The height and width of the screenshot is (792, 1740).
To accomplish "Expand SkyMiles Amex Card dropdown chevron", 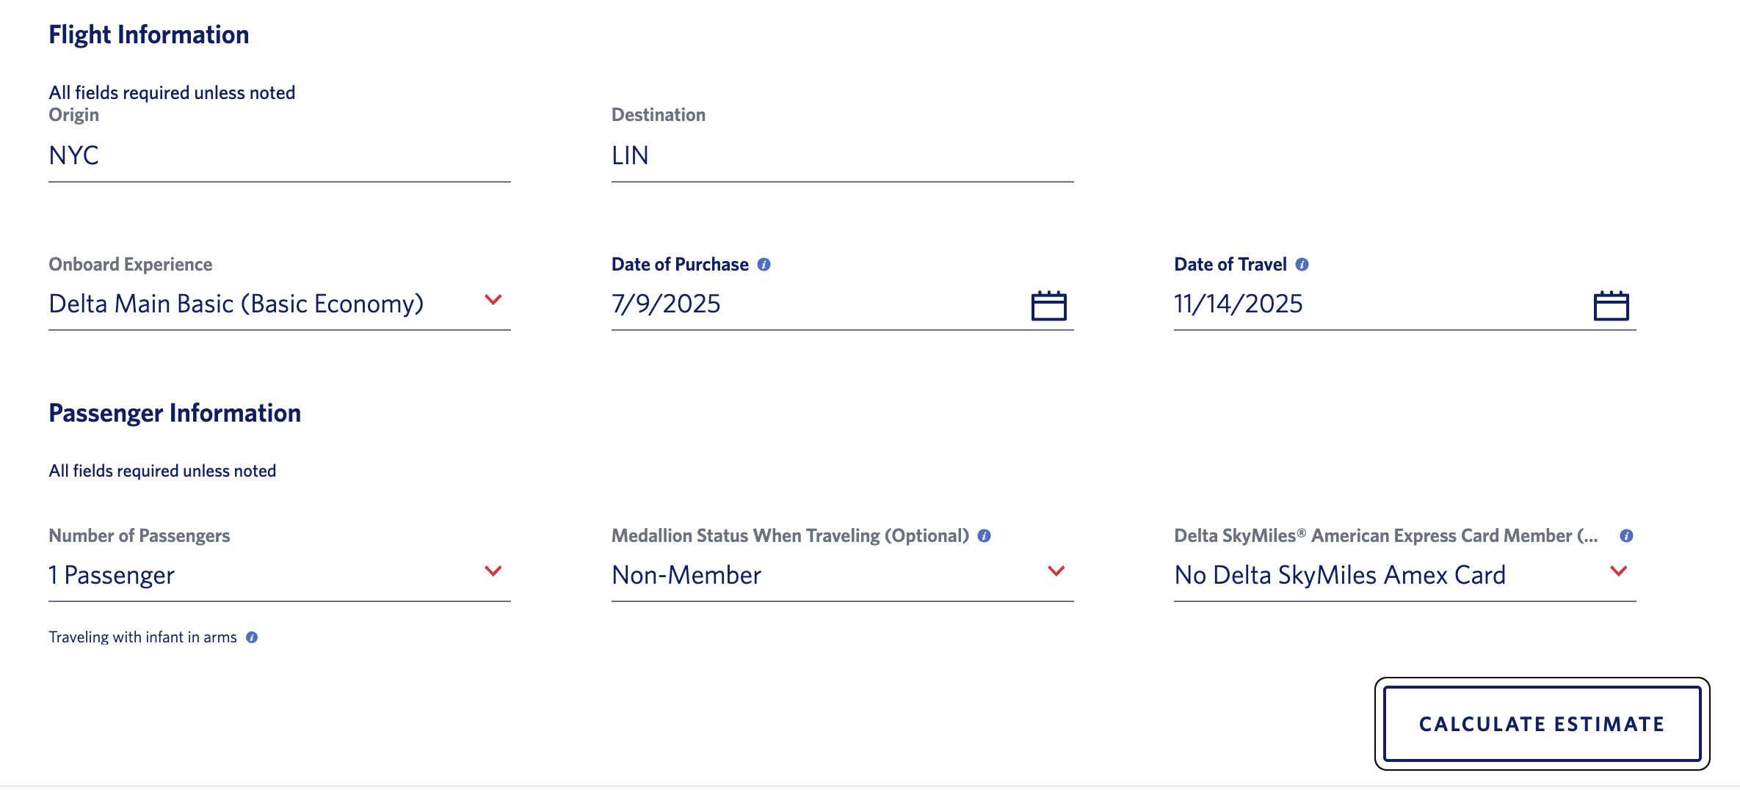I will click(x=1618, y=571).
